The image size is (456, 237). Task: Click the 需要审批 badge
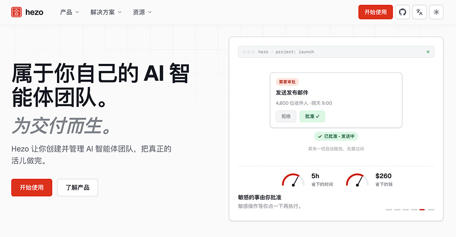pos(287,82)
